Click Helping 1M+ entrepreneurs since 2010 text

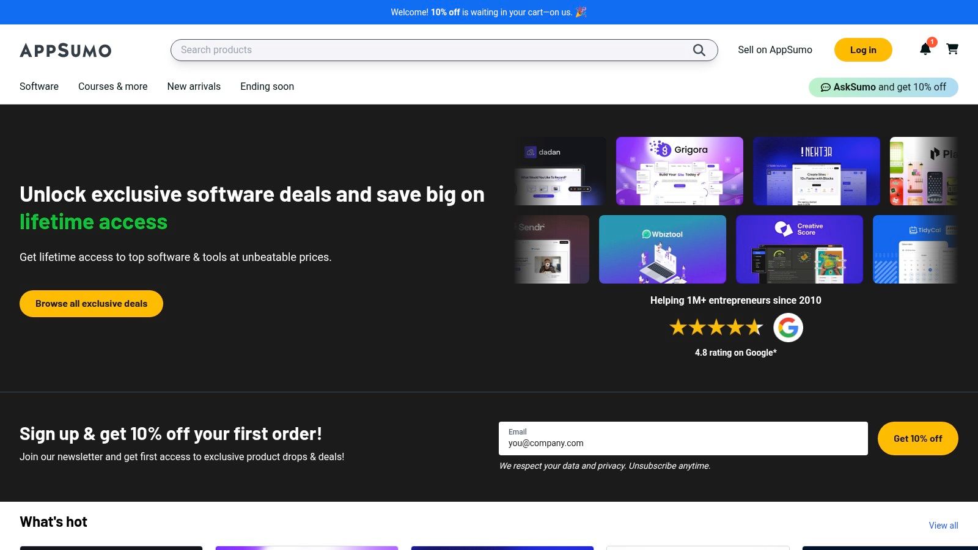(736, 300)
